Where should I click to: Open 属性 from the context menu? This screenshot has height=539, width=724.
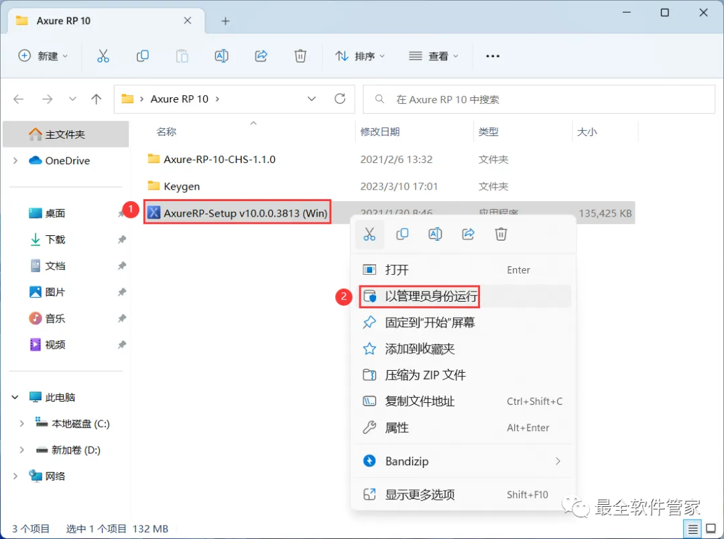(463, 428)
